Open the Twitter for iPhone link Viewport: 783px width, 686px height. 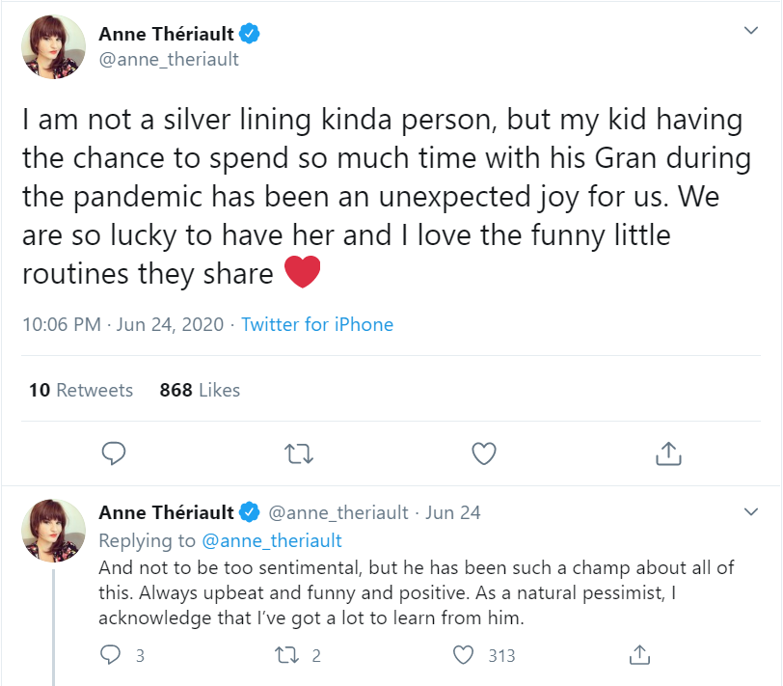tap(317, 324)
